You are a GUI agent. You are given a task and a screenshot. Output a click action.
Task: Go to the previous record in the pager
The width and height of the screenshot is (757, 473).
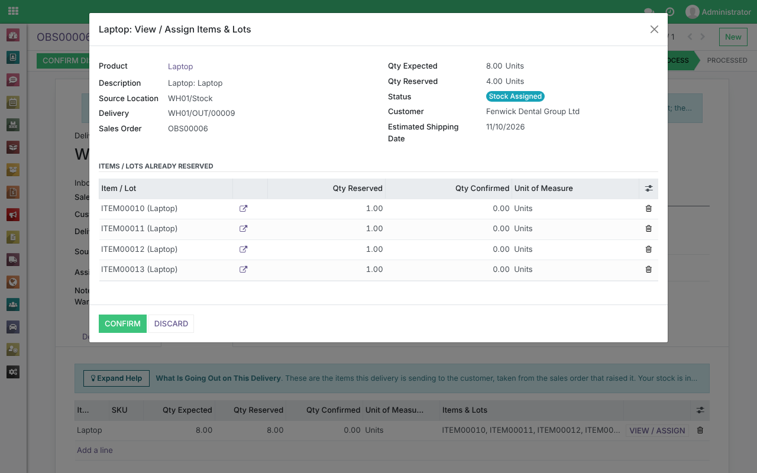(x=690, y=37)
